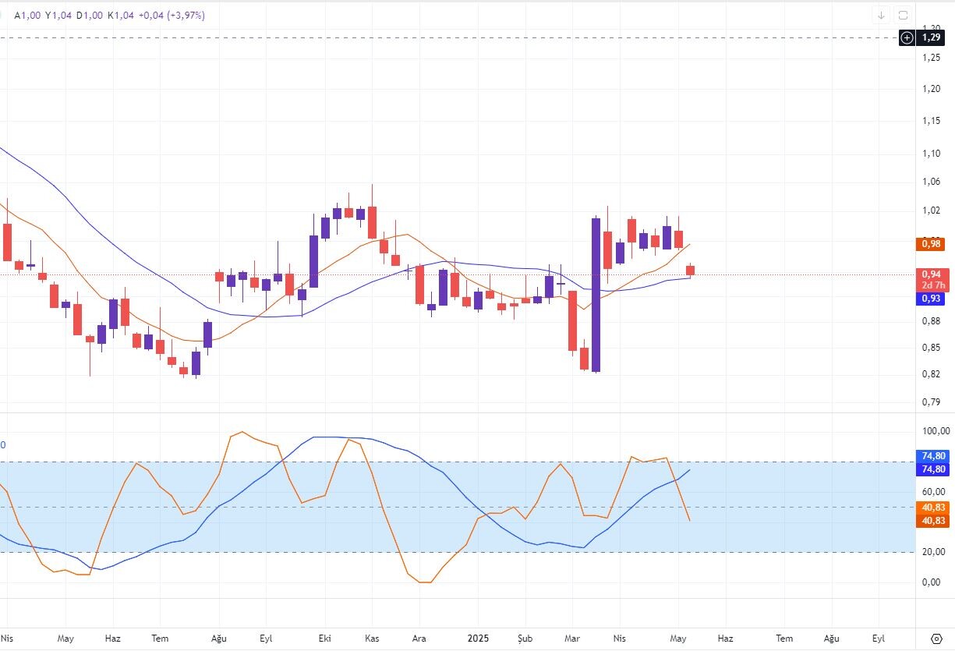Viewport: 955px width, 651px height.
Task: Click the 0,88 price axis label
Action: 930,320
